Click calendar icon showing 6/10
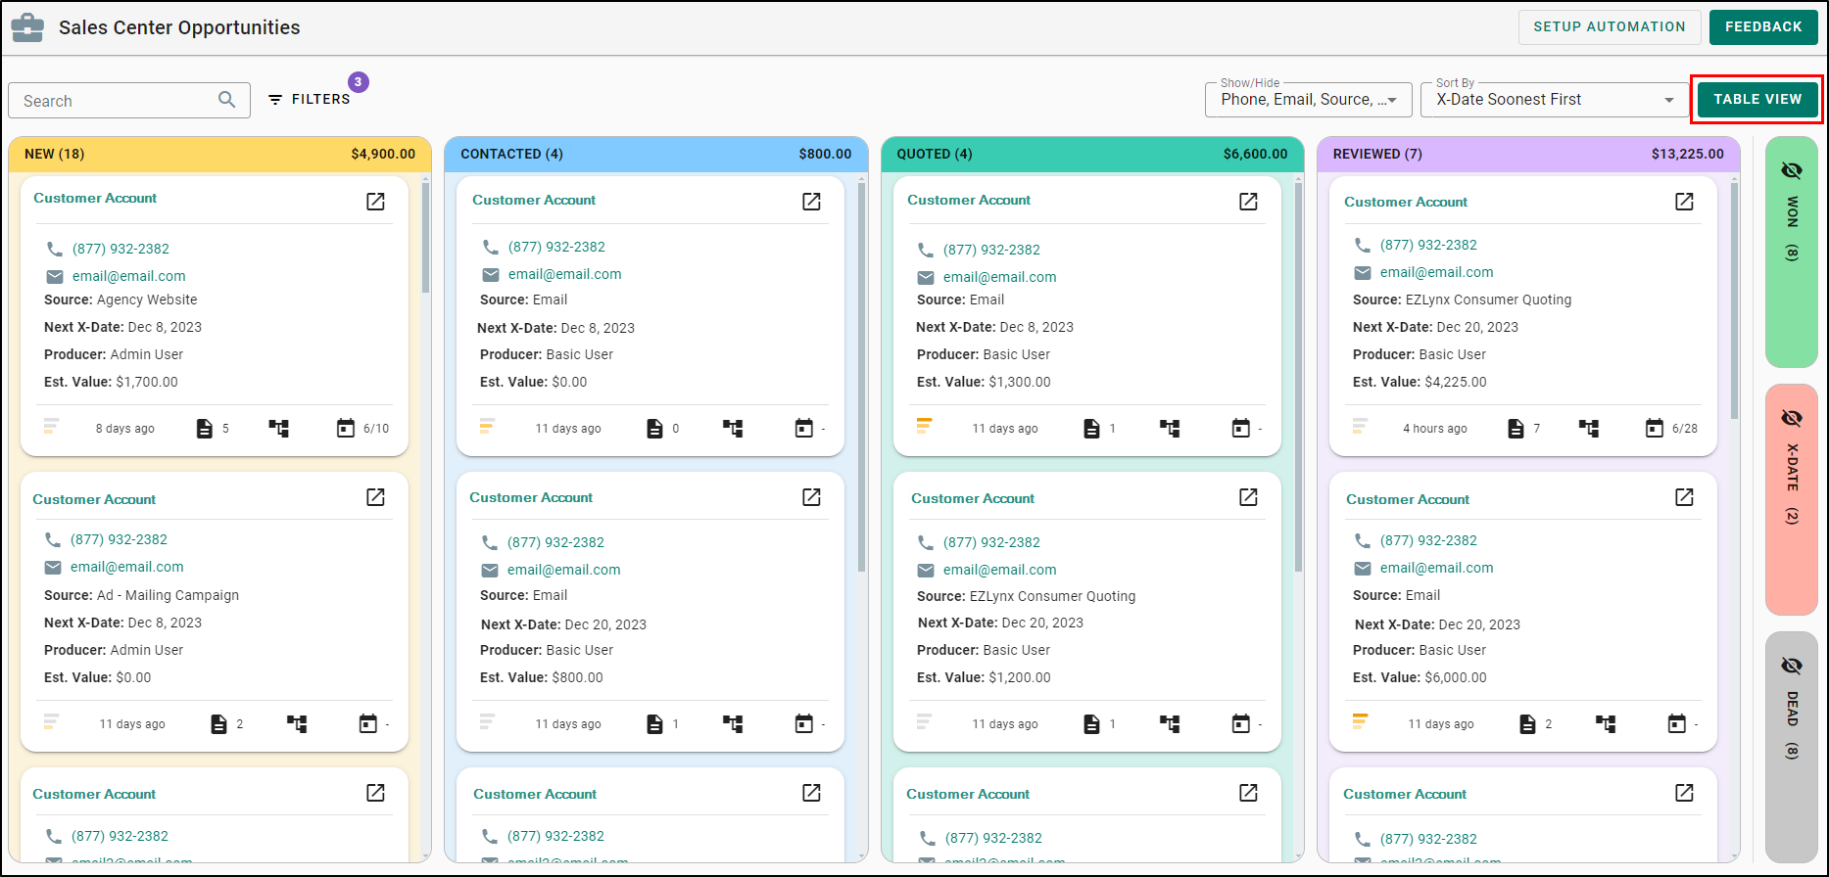The height and width of the screenshot is (877, 1829). tap(346, 428)
